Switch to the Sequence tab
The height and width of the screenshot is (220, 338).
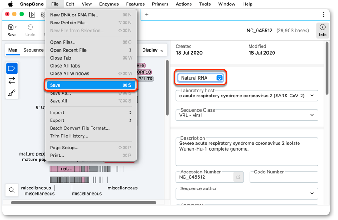[x=33, y=50]
